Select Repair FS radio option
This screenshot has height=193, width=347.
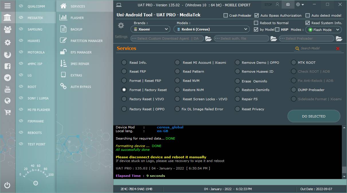click(237, 99)
